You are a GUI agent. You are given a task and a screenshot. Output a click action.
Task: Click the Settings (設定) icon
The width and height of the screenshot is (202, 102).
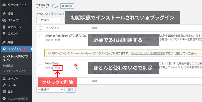(x=4, y=92)
